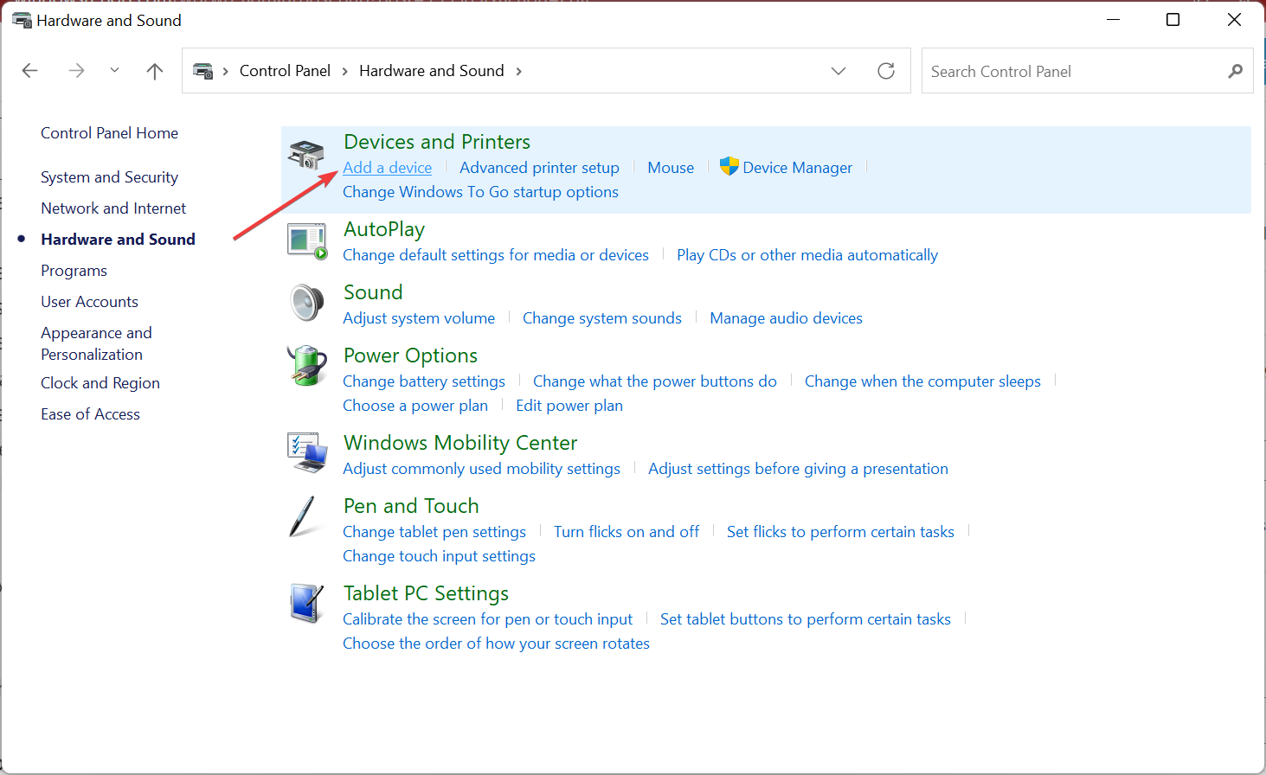The width and height of the screenshot is (1266, 775).
Task: Open Windows Mobility Center heading
Action: [460, 443]
